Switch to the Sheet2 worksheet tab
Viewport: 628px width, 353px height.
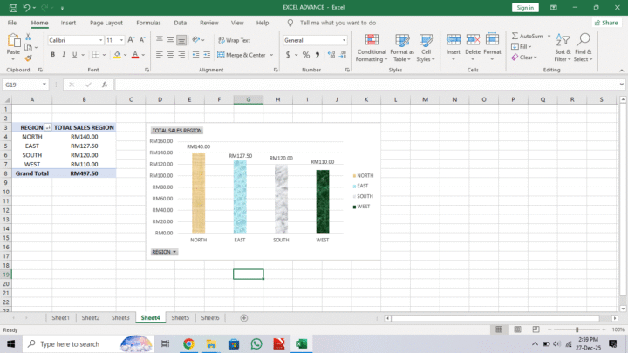coord(91,318)
